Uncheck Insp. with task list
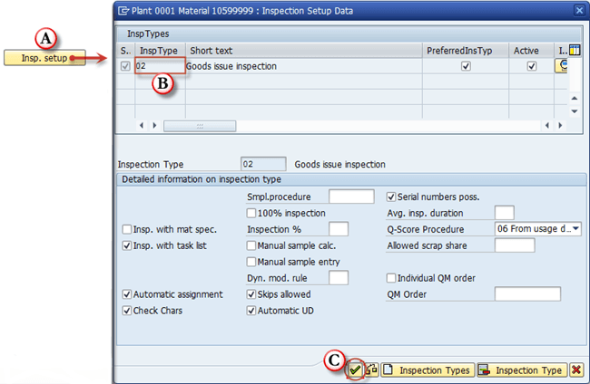The width and height of the screenshot is (590, 384). click(127, 245)
